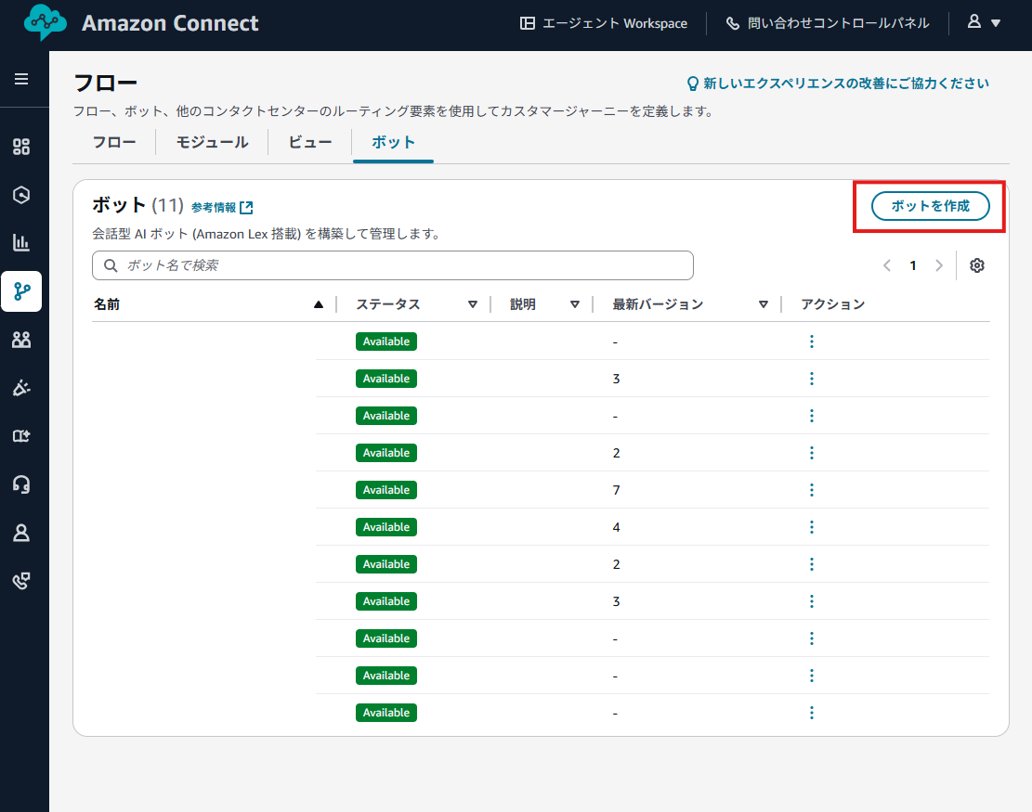Open table preferences gear icon
Viewport: 1032px width, 812px height.
pos(976,265)
